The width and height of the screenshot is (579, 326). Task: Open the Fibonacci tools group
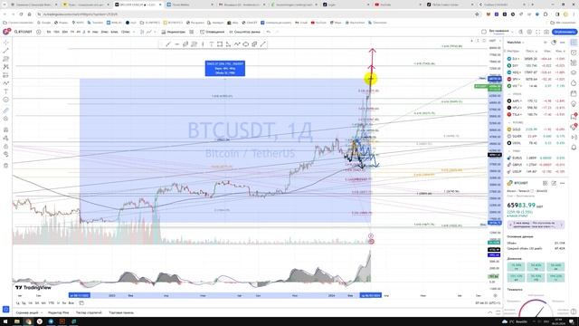pos(6,59)
